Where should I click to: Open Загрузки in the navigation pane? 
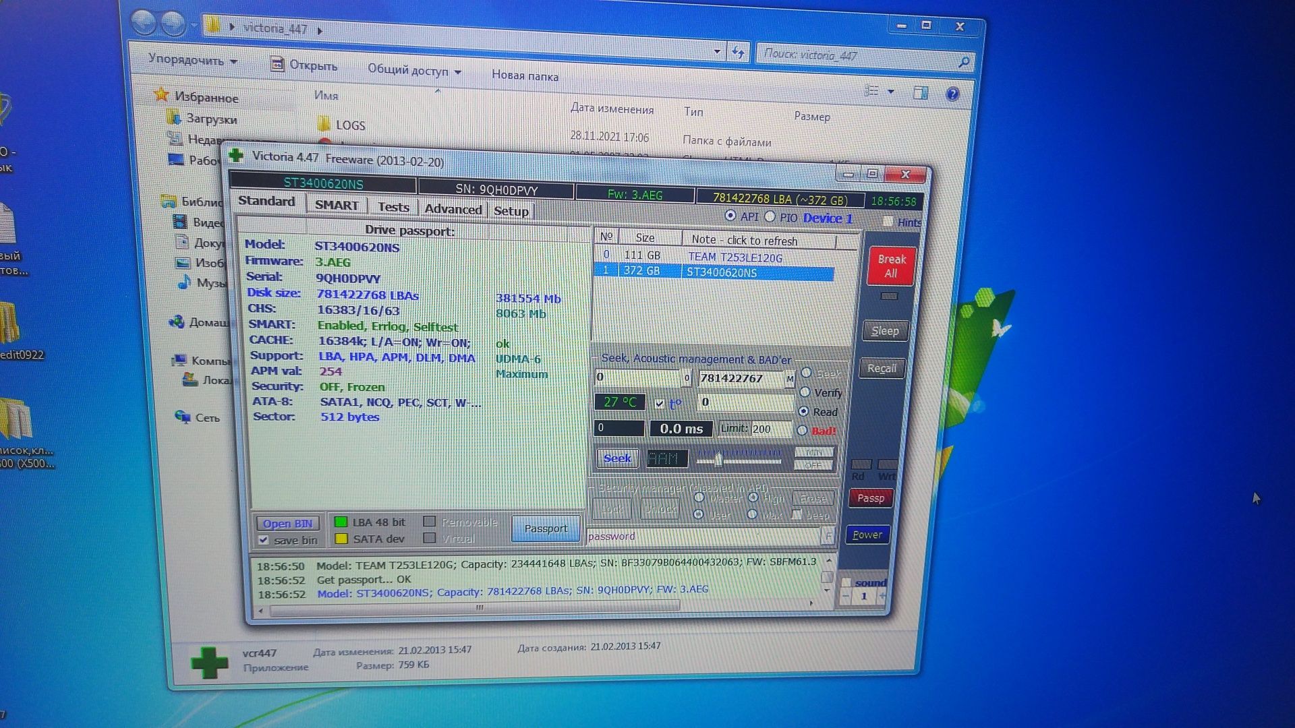point(211,119)
